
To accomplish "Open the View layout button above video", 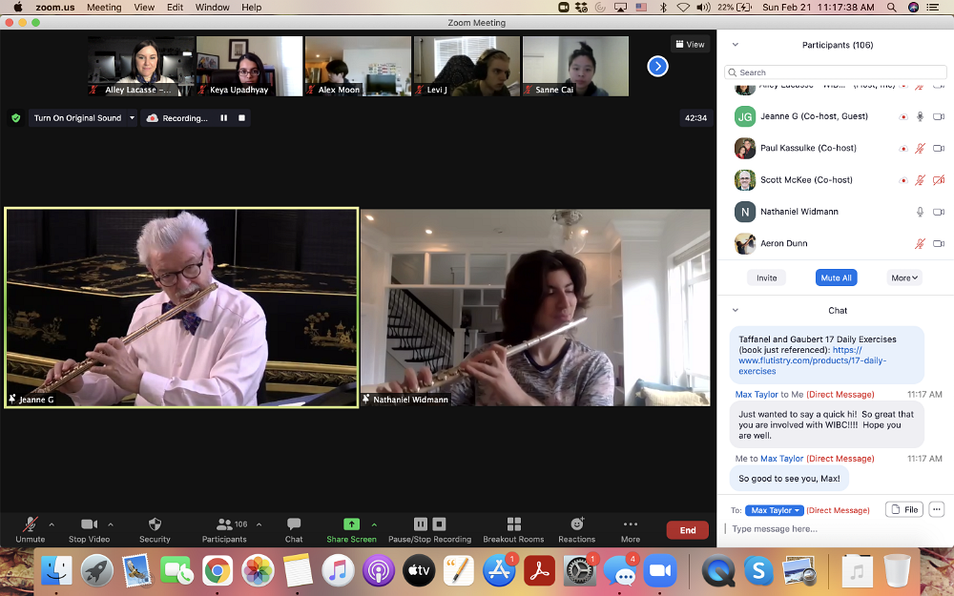I will point(690,45).
